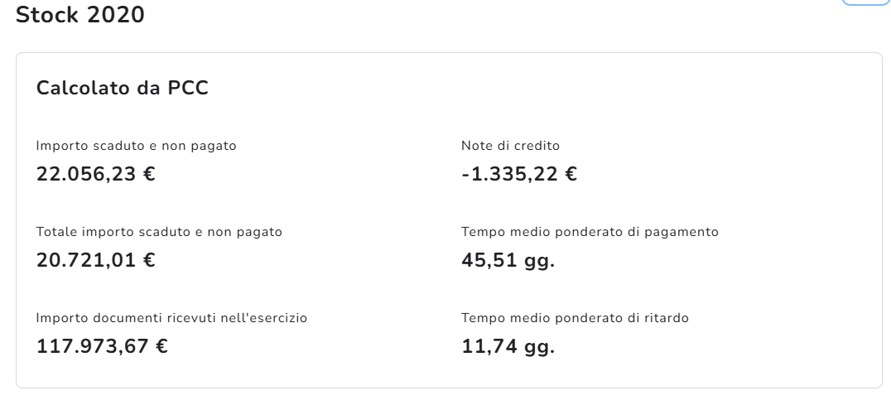The image size is (891, 405).
Task: Click the euro symbol after 22.056,23
Action: 149,174
